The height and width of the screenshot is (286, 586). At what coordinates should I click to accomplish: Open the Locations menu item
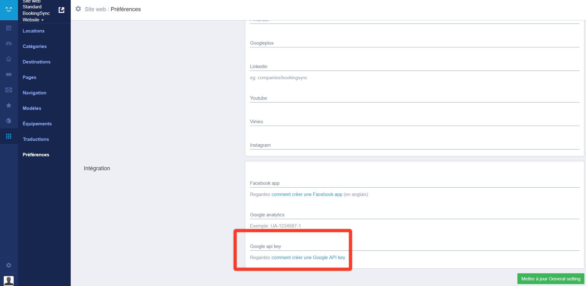click(34, 31)
